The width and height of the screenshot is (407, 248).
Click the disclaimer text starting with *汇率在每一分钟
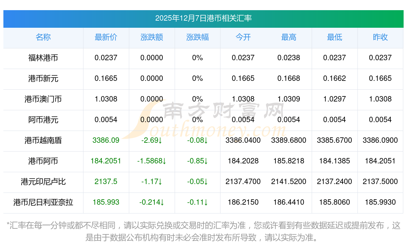click(x=203, y=231)
